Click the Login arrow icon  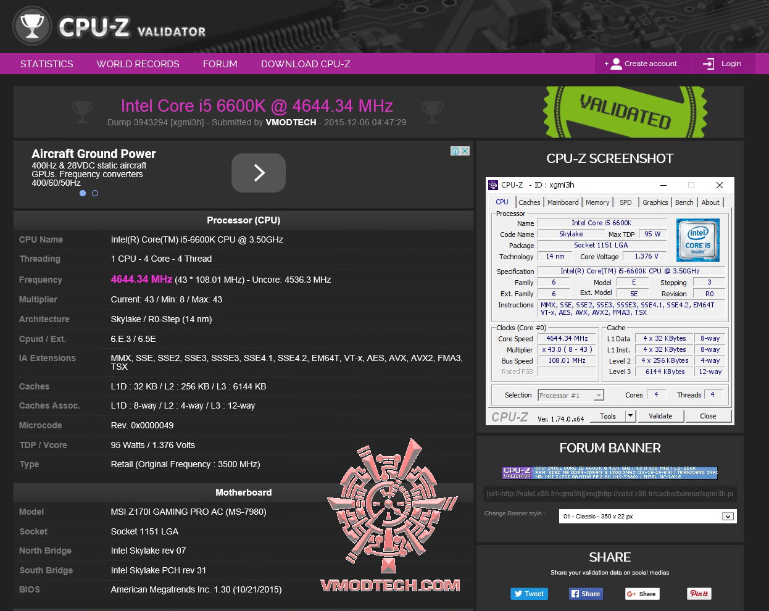(709, 64)
